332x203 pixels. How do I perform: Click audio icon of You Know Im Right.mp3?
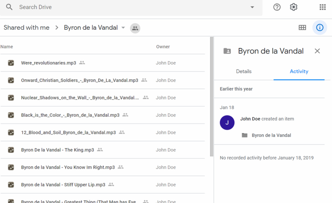click(x=11, y=167)
